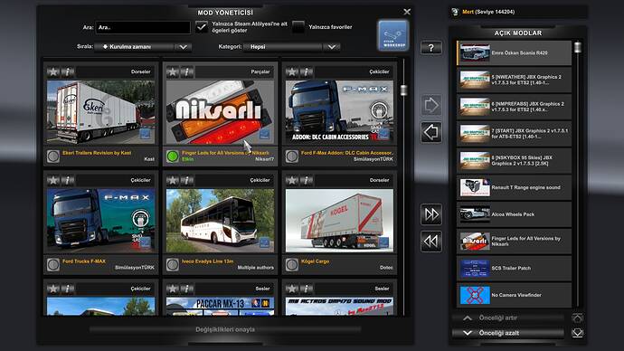Image resolution: width=624 pixels, height=351 pixels.
Task: Select 7 [START] JBX Graphics 2 entry
Action: pyautogui.click(x=514, y=134)
